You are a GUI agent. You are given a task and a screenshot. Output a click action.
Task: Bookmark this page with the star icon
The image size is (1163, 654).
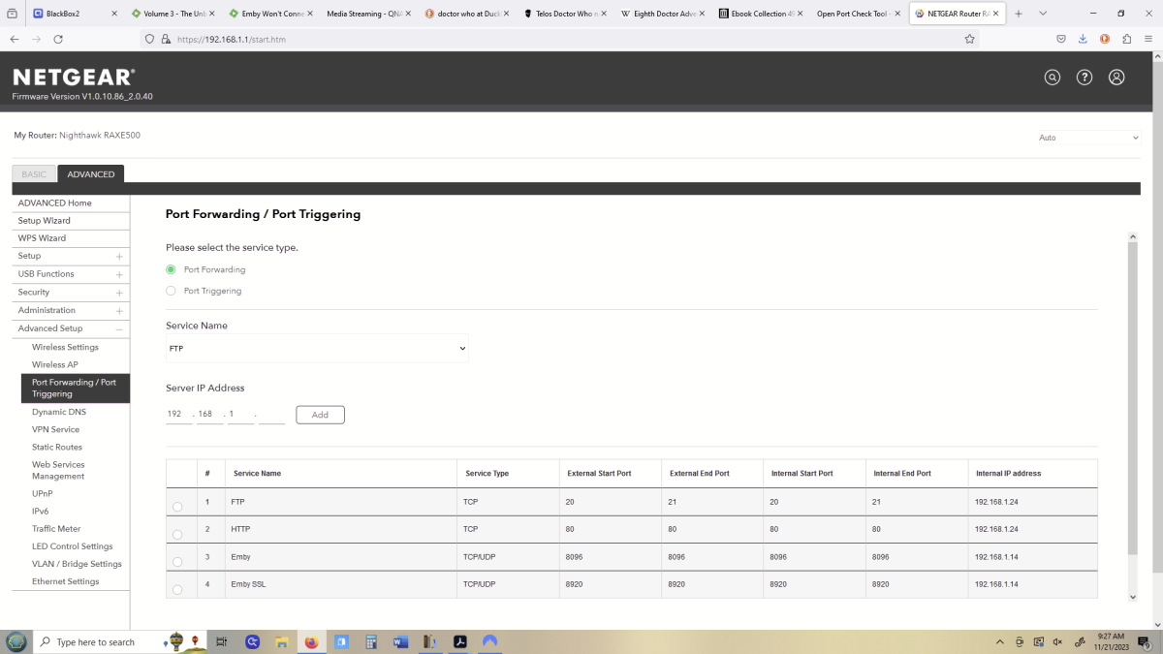tap(969, 39)
